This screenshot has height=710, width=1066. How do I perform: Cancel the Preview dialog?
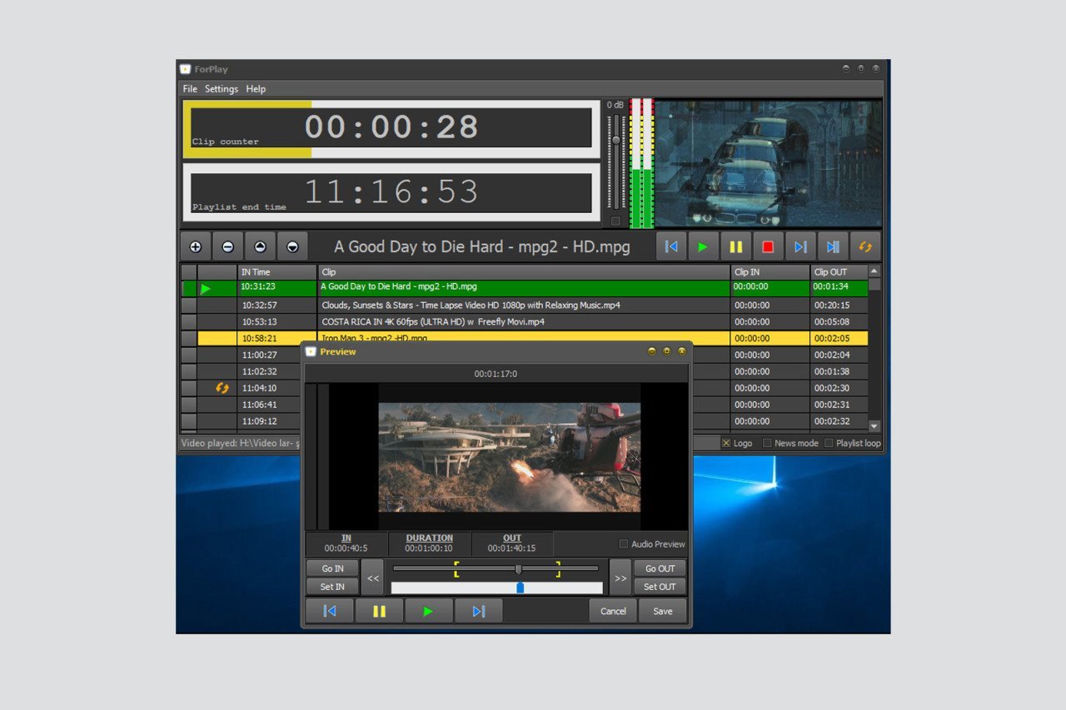coord(613,611)
